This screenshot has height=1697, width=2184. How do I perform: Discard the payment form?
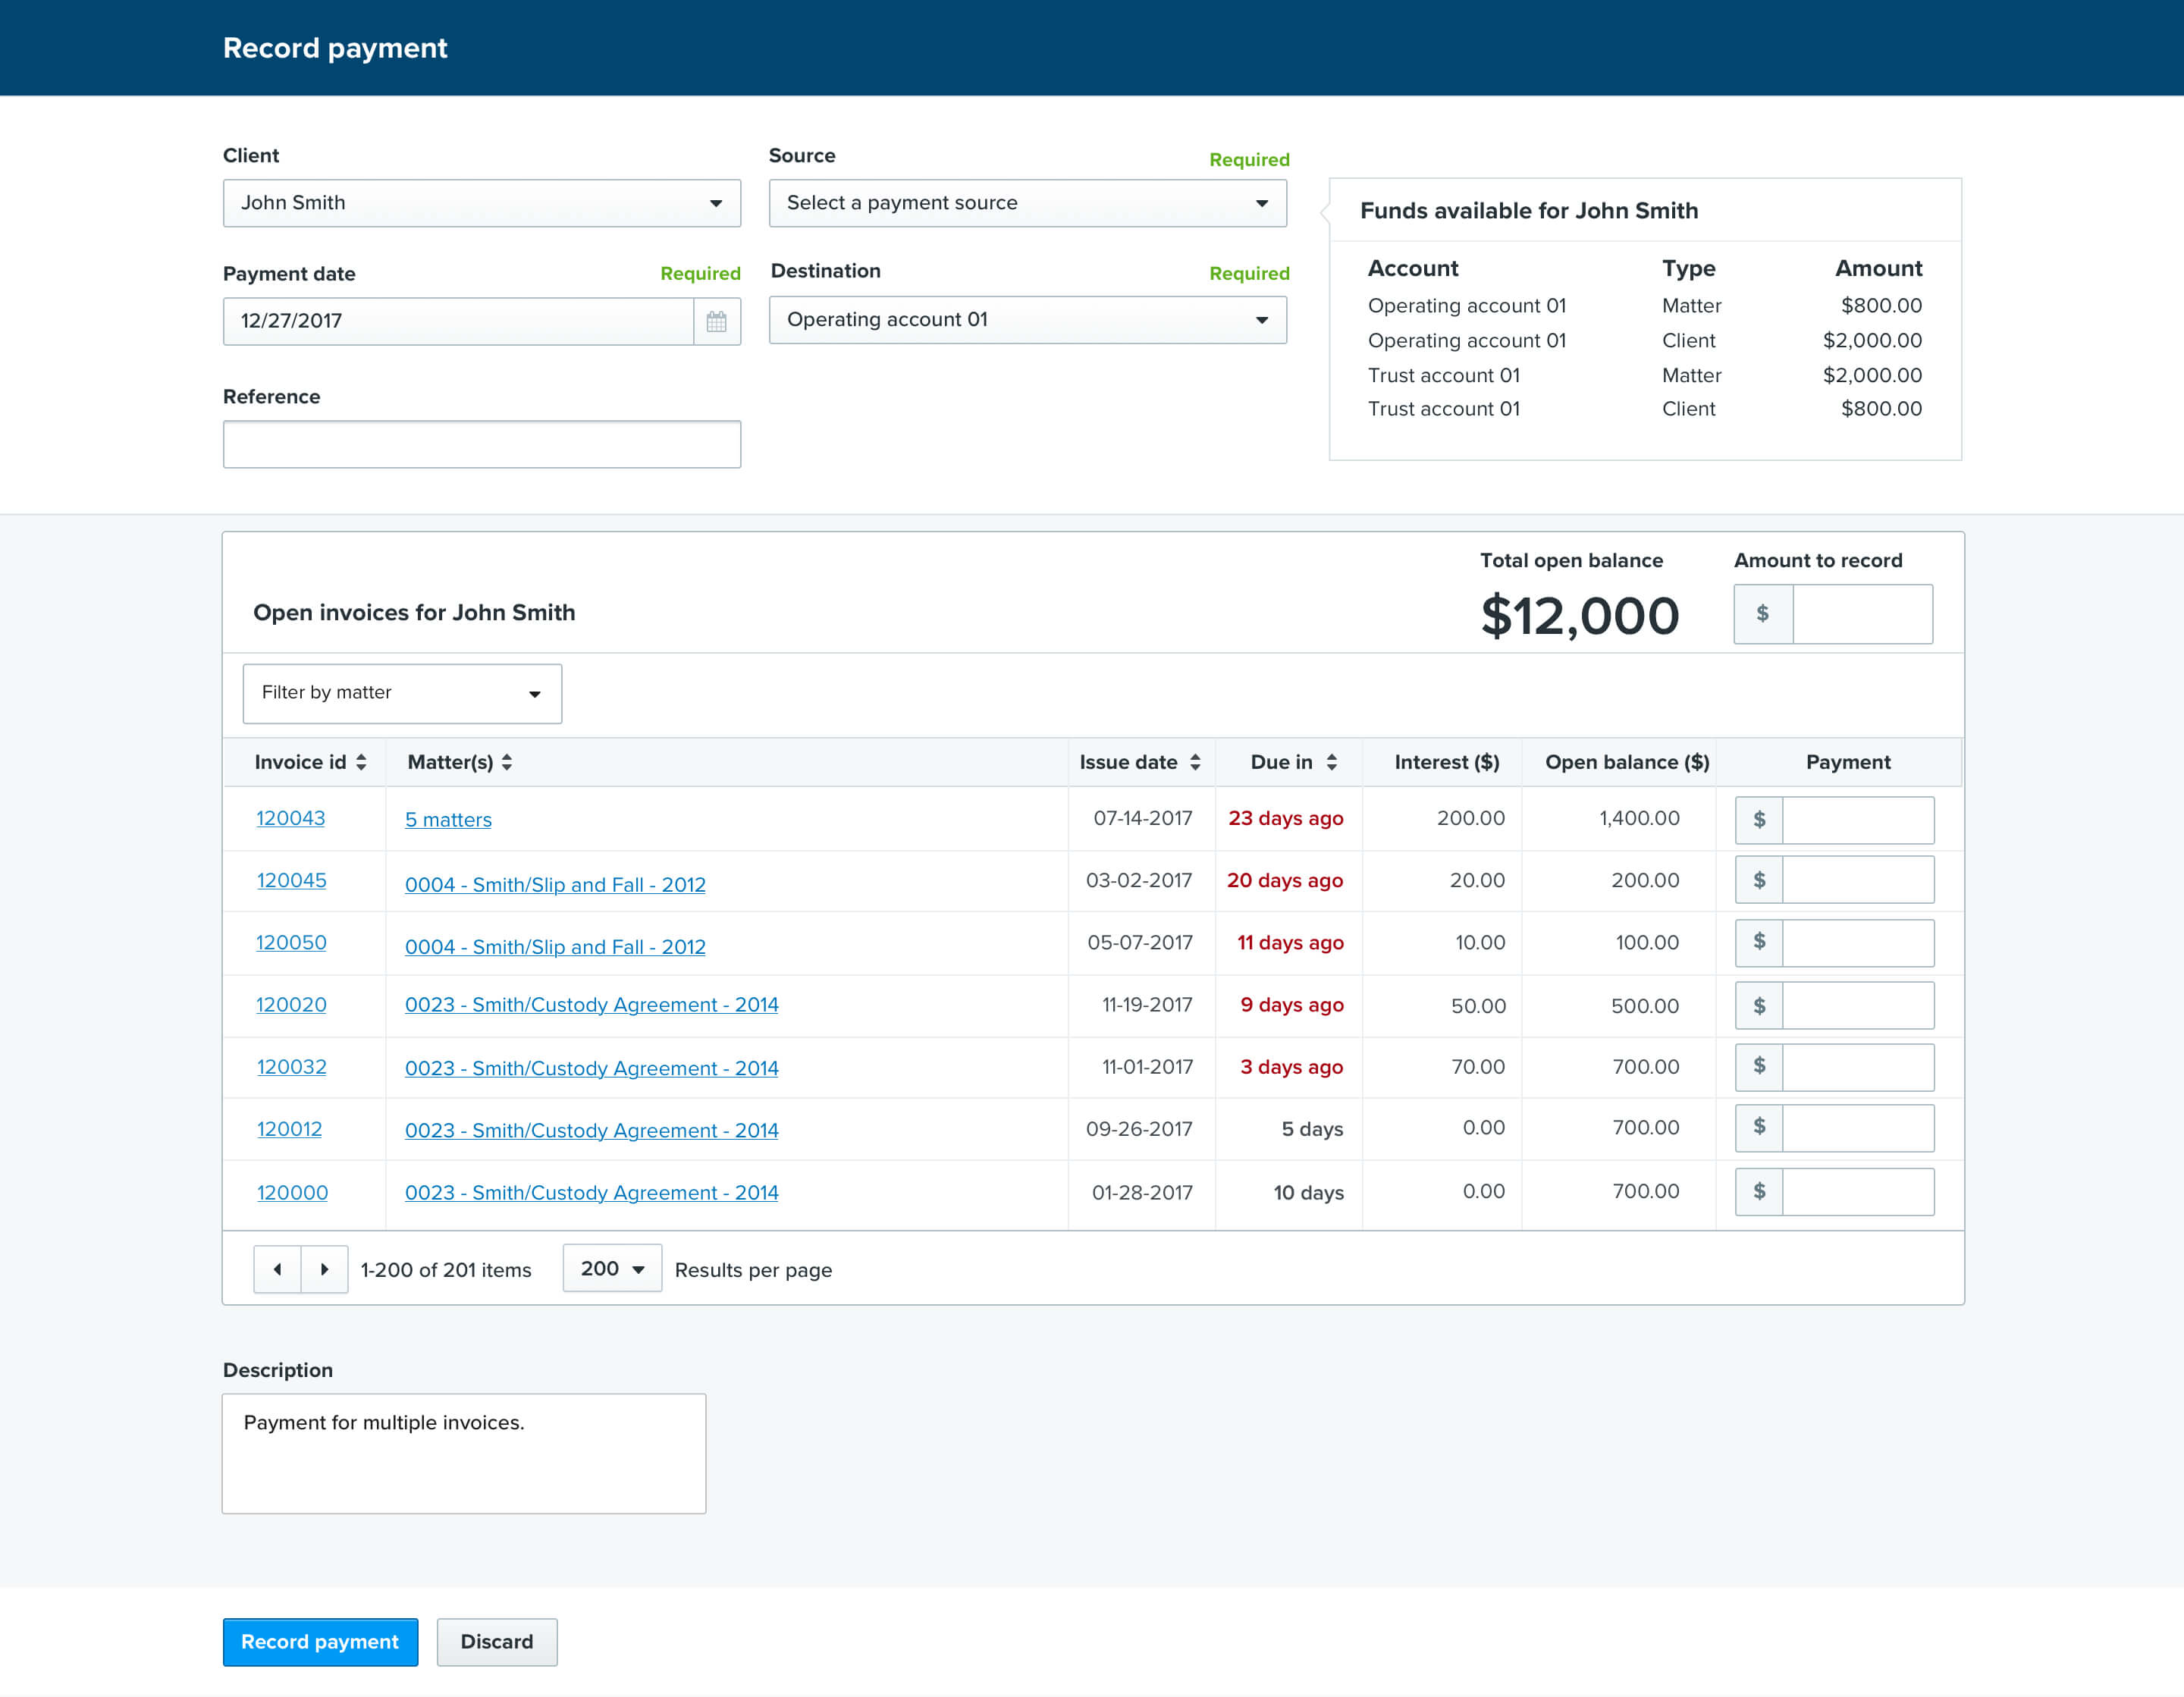tap(496, 1641)
